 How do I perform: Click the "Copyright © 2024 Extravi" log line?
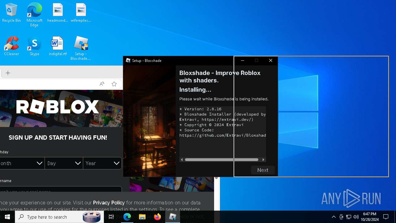[x=212, y=125]
